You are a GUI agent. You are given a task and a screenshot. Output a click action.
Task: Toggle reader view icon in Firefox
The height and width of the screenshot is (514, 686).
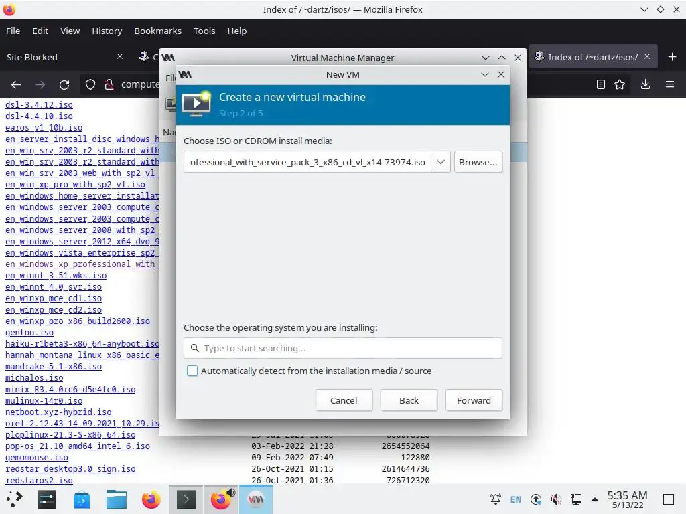[x=601, y=84]
